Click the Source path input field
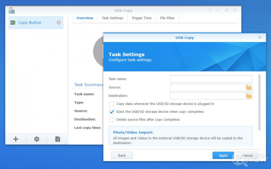 211,87
